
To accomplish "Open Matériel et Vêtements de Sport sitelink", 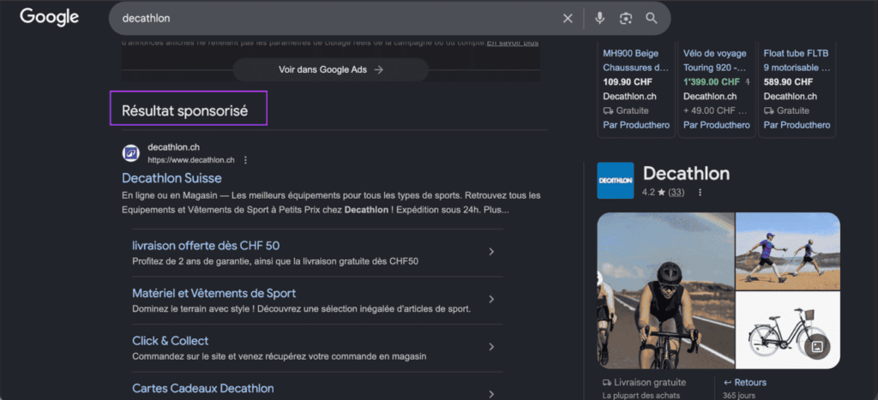I will click(213, 293).
